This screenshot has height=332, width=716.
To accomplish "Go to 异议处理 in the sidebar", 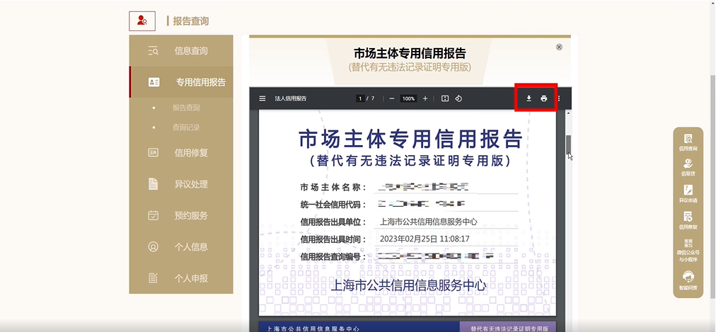I will [181, 184].
